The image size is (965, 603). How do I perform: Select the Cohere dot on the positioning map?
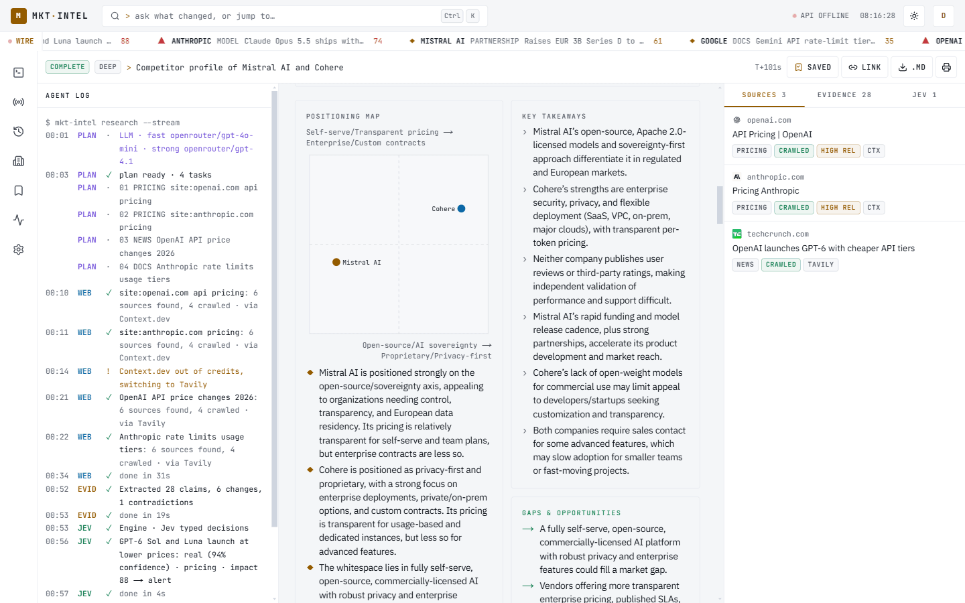[461, 208]
